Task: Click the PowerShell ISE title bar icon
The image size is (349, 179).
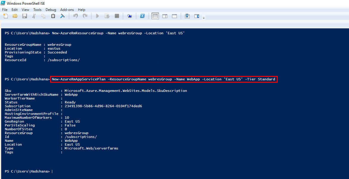Action: tap(3, 3)
